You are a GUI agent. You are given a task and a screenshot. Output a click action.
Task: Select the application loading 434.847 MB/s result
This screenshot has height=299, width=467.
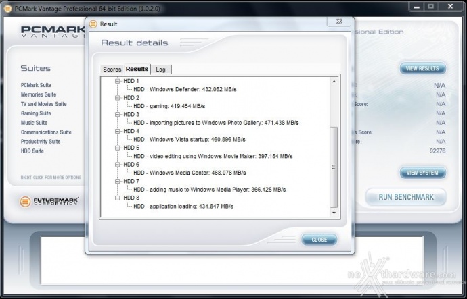[x=183, y=207]
